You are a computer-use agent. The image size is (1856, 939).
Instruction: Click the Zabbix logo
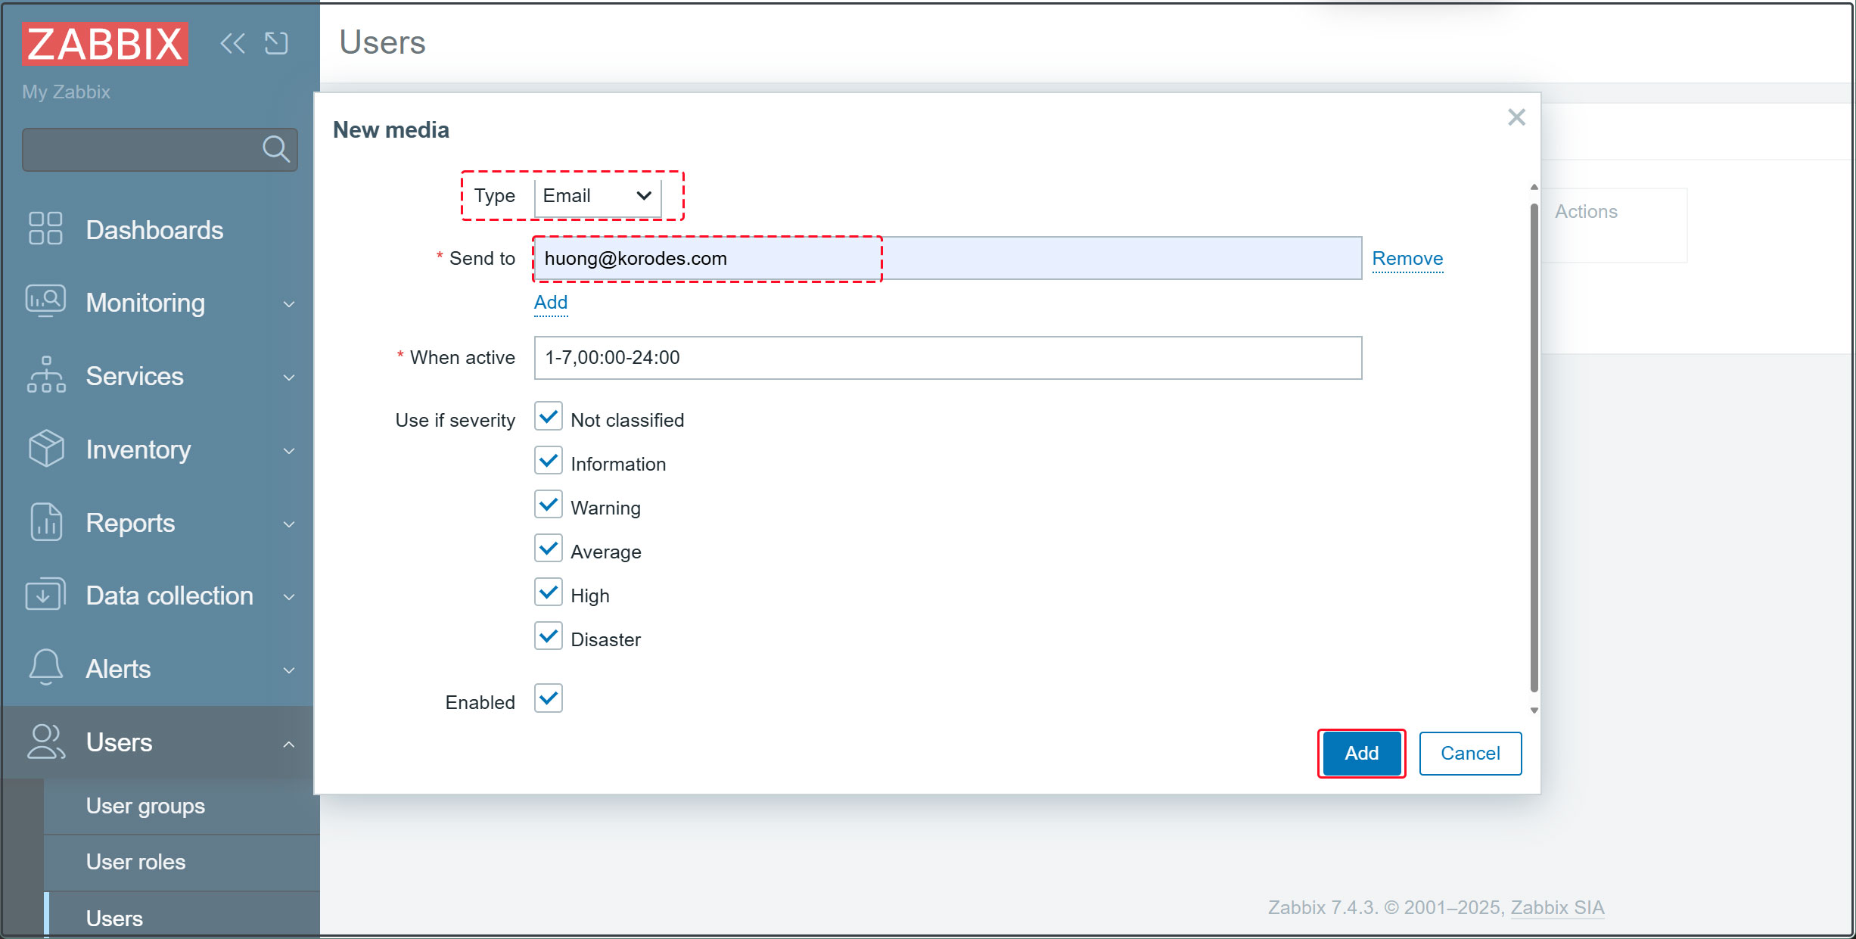[105, 44]
